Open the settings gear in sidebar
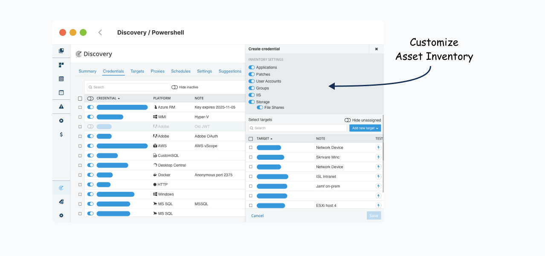The image size is (545, 256). (x=61, y=215)
